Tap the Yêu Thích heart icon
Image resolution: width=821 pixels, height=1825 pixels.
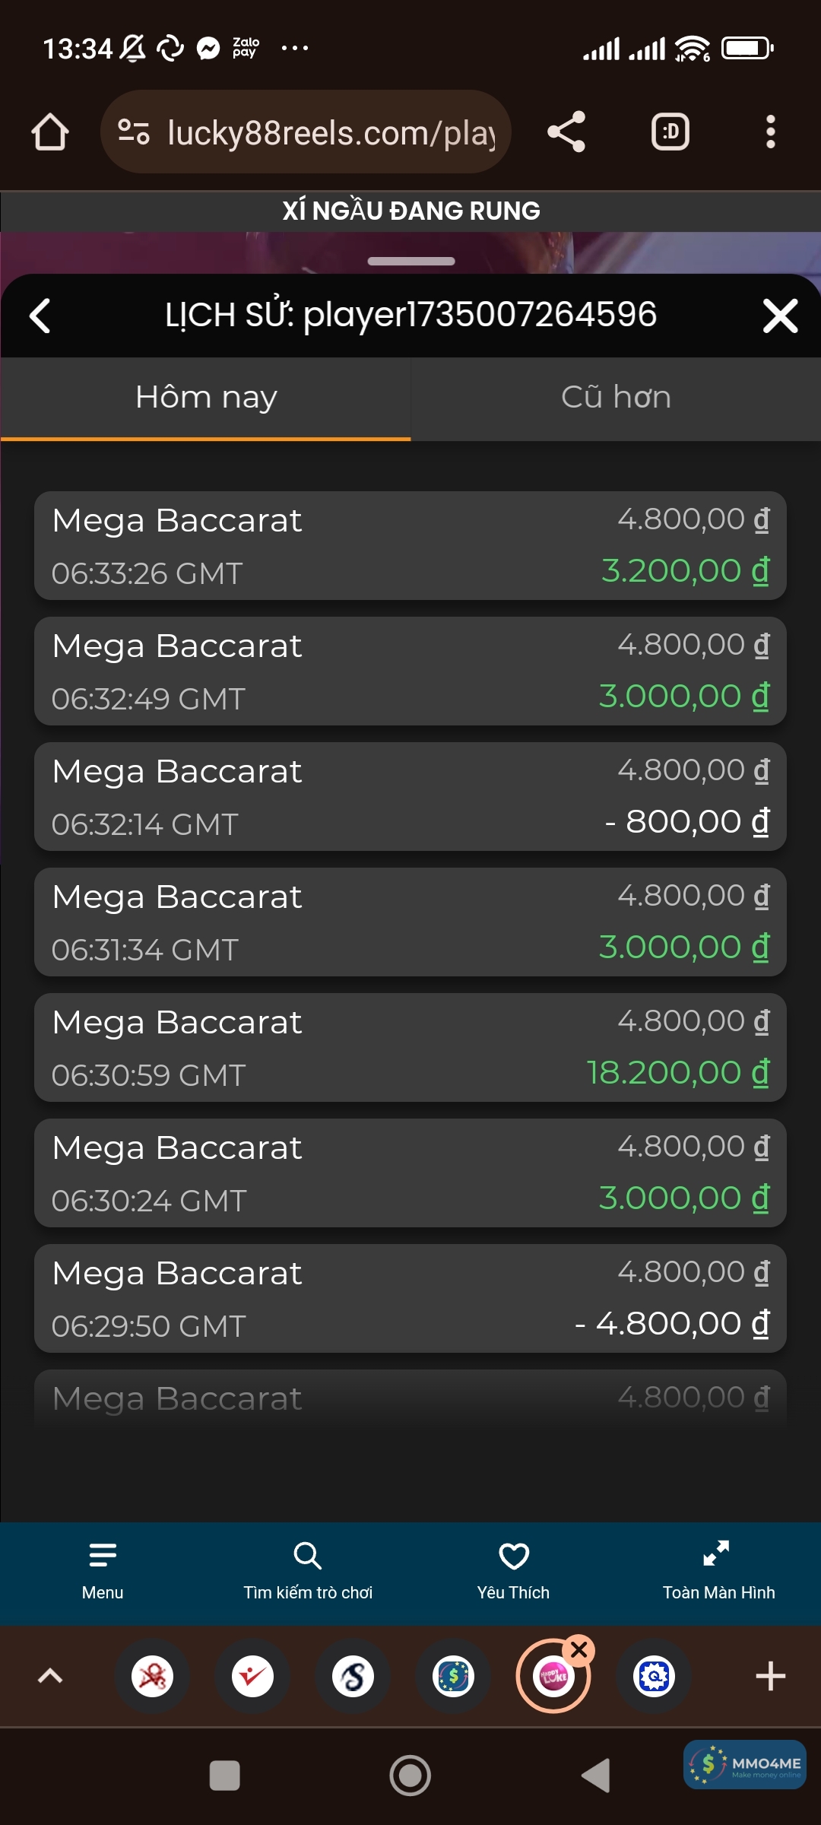(x=513, y=1569)
